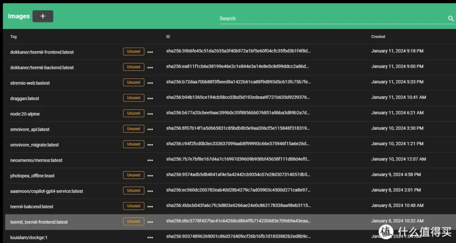Image resolution: width=456 pixels, height=243 pixels.
Task: Click the ID column header
Action: (x=168, y=37)
